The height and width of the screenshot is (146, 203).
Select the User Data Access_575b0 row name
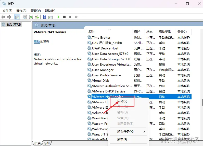pyautogui.click(x=110, y=54)
